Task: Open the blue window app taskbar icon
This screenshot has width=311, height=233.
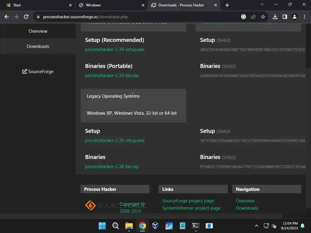Action: click(x=209, y=226)
